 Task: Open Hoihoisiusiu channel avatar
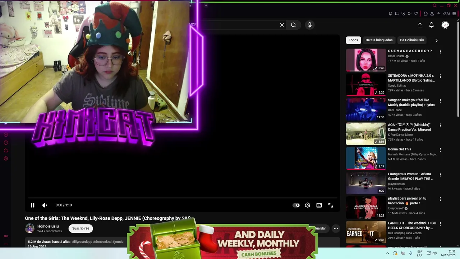30,228
